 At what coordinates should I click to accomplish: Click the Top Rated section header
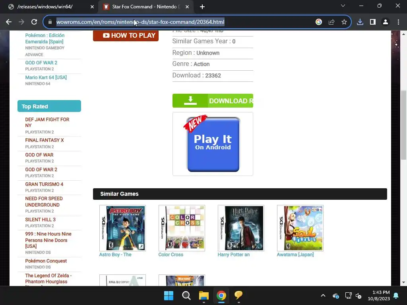click(49, 106)
